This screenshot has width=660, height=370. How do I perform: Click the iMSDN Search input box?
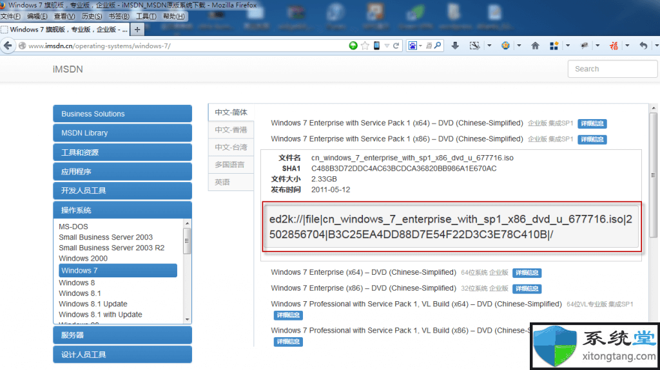pos(612,69)
